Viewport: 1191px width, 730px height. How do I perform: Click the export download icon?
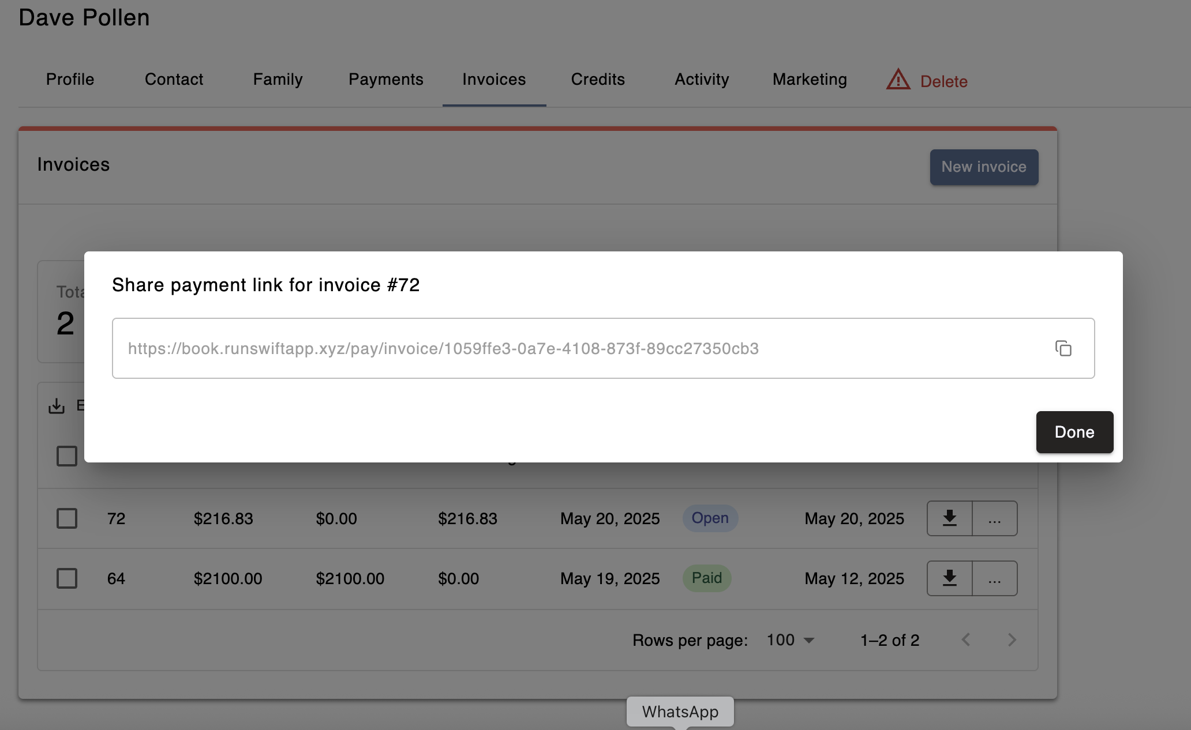[x=57, y=406]
